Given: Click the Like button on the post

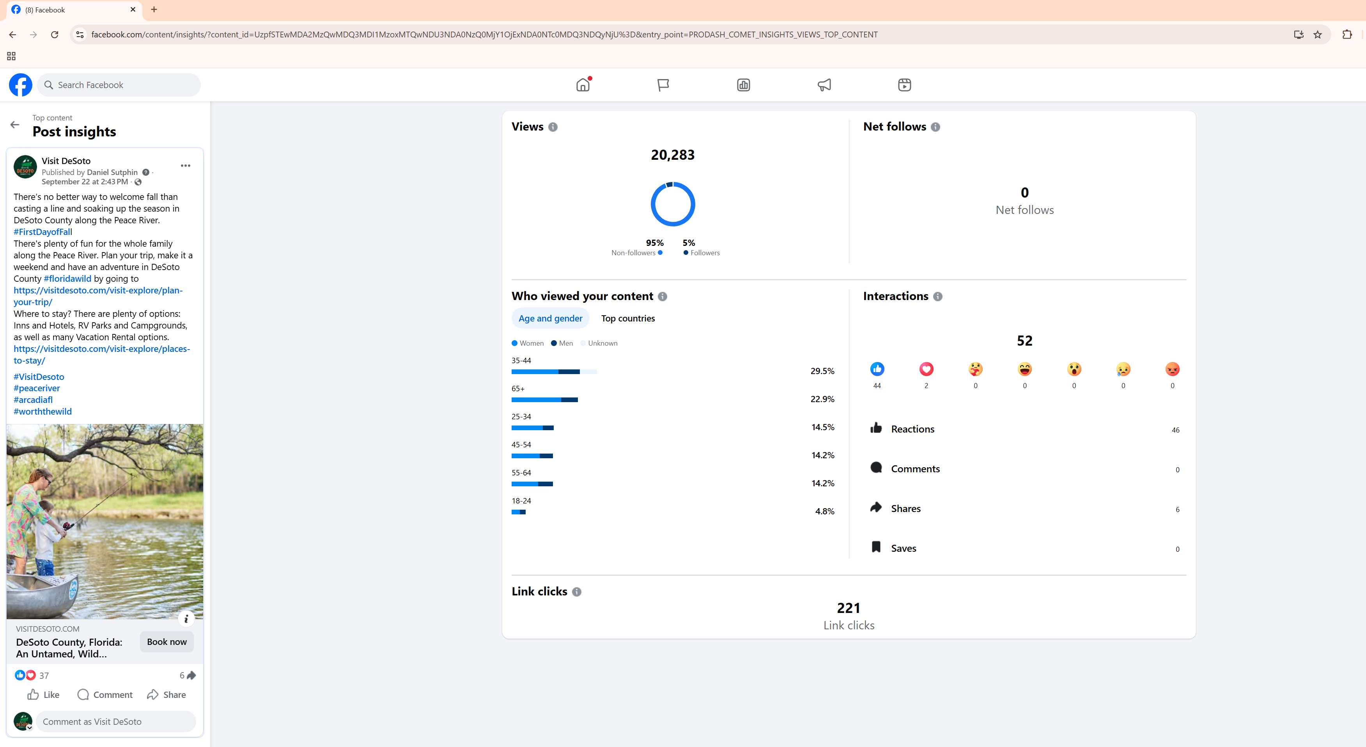Looking at the screenshot, I should point(44,694).
